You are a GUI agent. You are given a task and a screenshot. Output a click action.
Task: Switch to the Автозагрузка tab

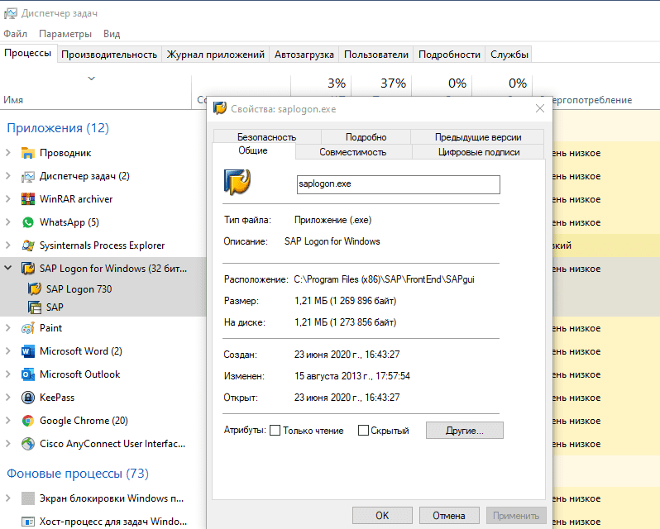pos(304,55)
